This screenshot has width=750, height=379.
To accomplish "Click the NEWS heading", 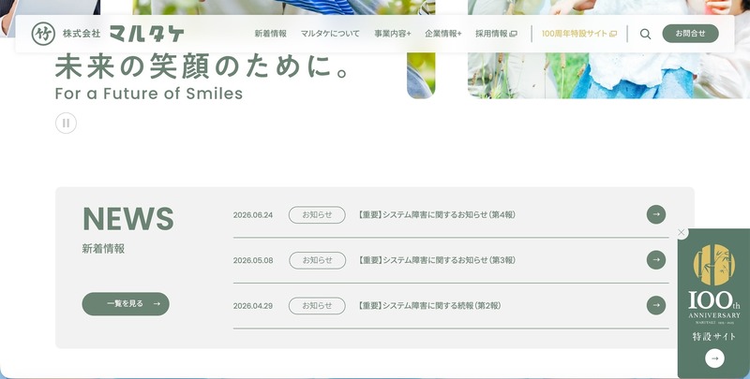I will click(x=128, y=219).
